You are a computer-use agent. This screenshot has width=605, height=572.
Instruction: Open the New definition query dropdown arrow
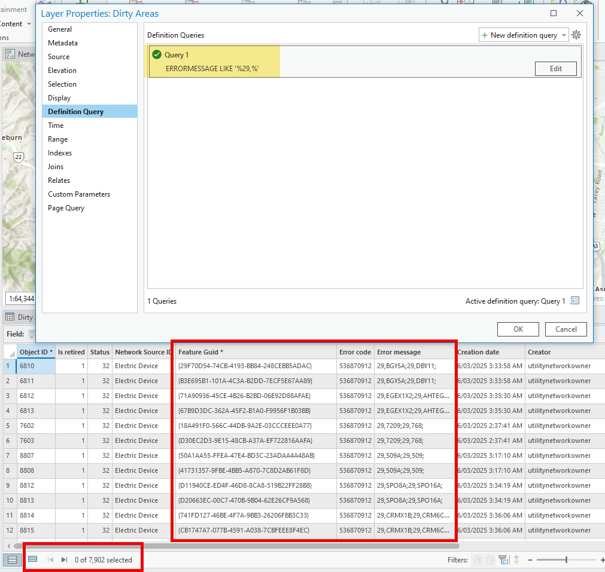click(564, 35)
